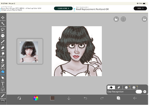Tap the 11:27 AM time in status bar

[x=4, y=3]
